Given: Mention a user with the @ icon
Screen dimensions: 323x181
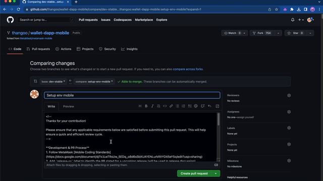Looking at the screenshot, I should point(196,106).
